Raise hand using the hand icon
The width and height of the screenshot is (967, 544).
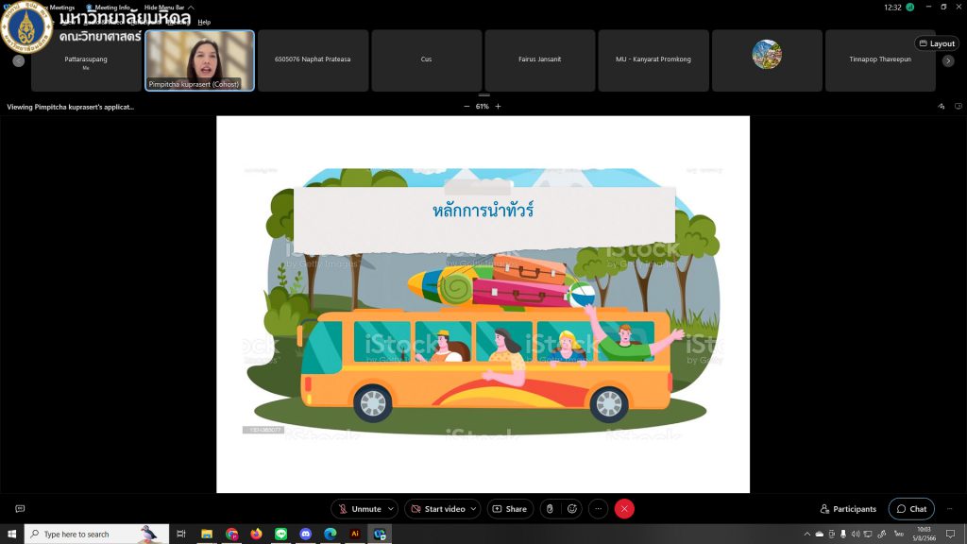pos(549,509)
